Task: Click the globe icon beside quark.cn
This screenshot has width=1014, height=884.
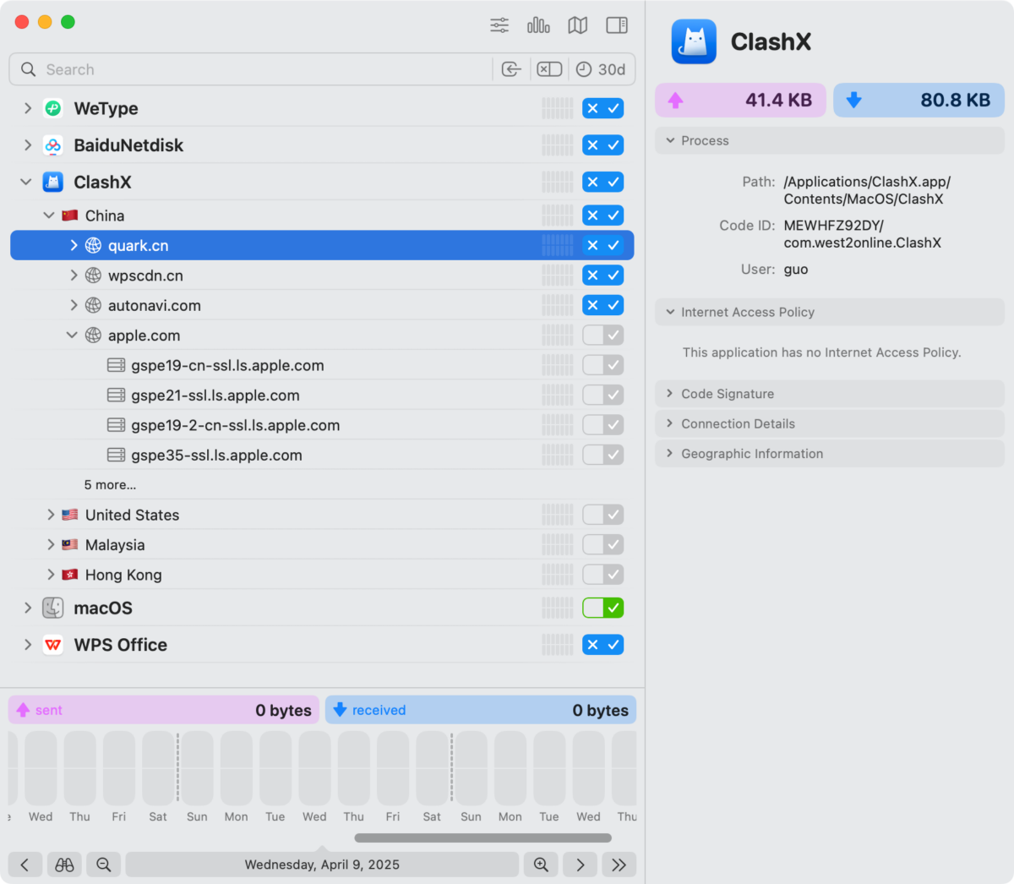Action: coord(94,246)
